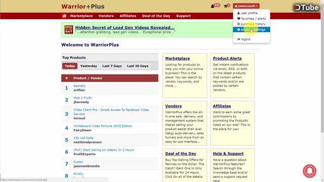
Task: Open the 10k Vid Code product
Action: coord(83,138)
